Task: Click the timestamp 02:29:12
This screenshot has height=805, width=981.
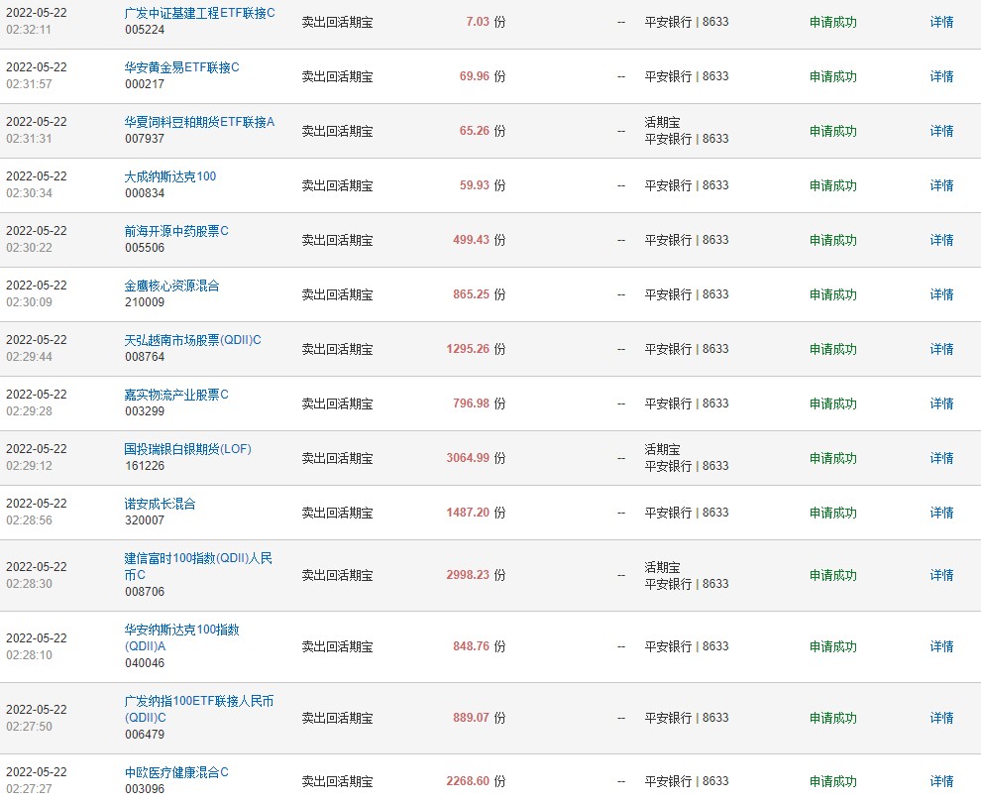Action: point(30,465)
